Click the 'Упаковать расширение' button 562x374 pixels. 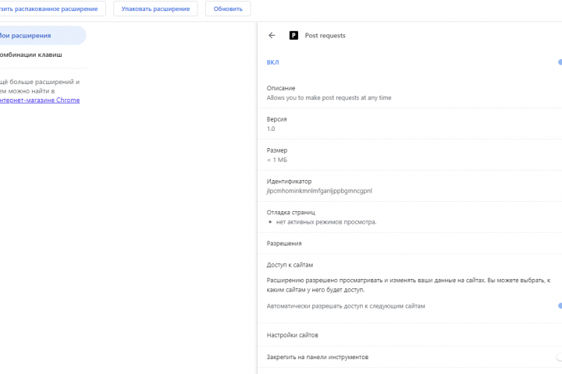point(155,9)
